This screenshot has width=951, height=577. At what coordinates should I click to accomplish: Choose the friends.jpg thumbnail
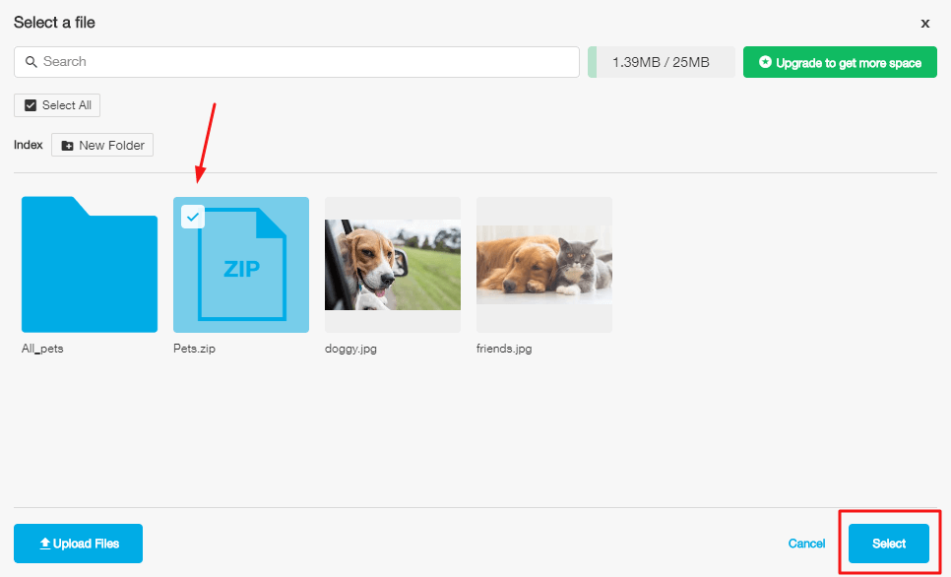pos(544,265)
